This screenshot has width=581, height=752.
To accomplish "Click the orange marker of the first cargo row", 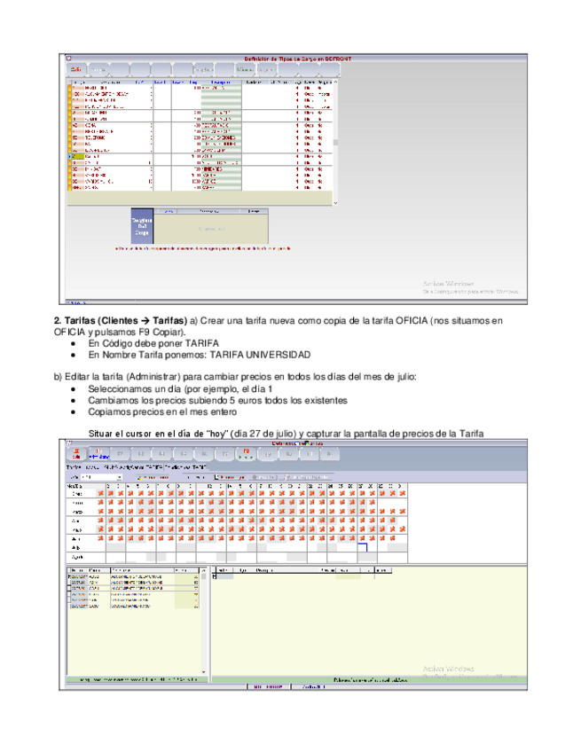I will coord(70,89).
